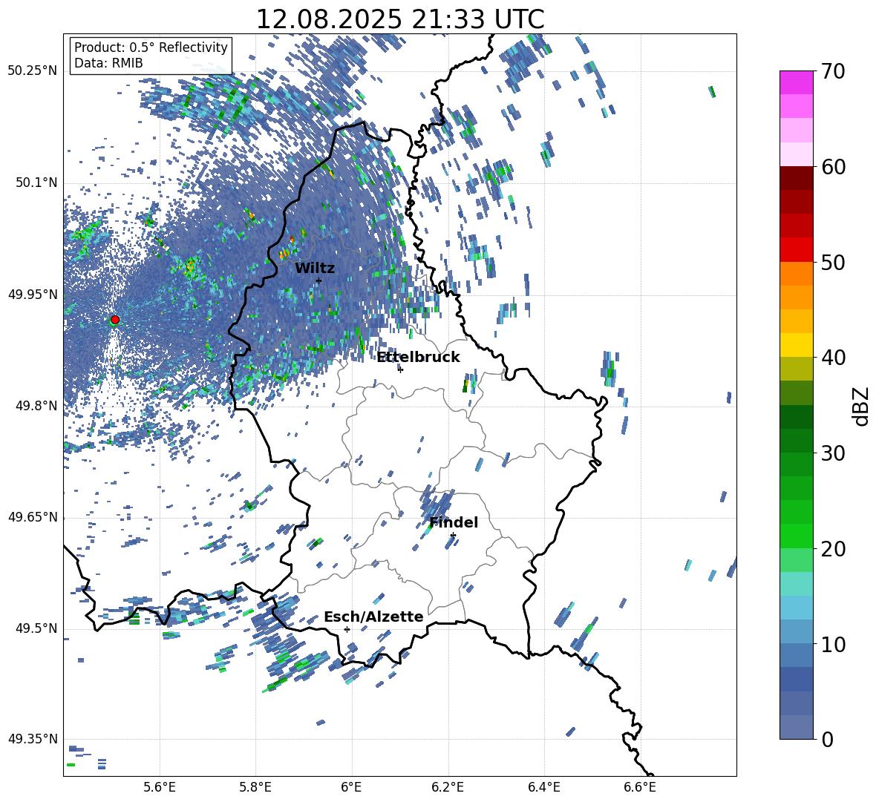Click the 5.8°E longitude label
The width and height of the screenshot is (879, 802).
click(x=255, y=787)
